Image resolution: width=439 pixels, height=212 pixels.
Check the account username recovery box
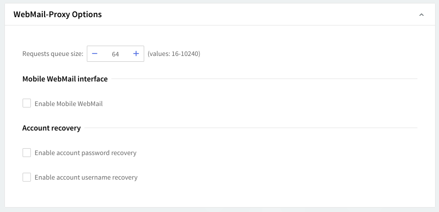pos(26,177)
